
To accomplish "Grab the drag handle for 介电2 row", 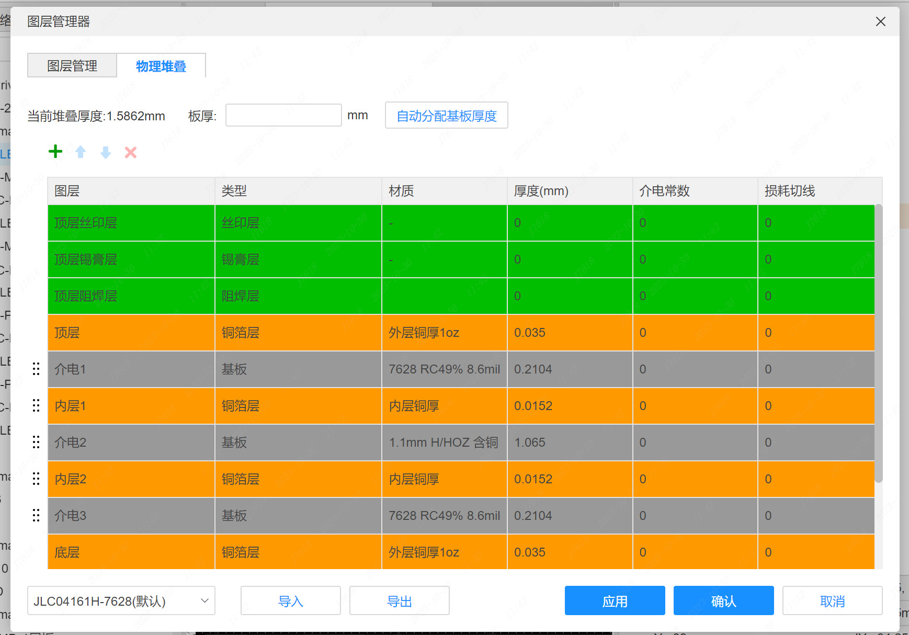I will 36,442.
